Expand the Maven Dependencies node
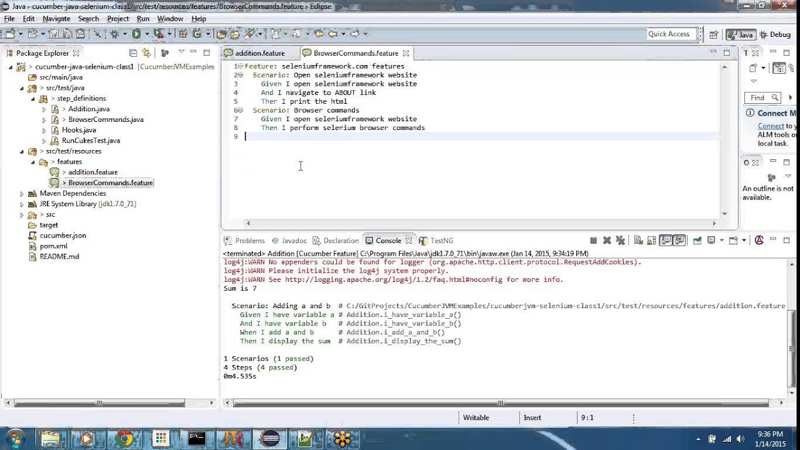This screenshot has width=800, height=450. click(x=22, y=194)
